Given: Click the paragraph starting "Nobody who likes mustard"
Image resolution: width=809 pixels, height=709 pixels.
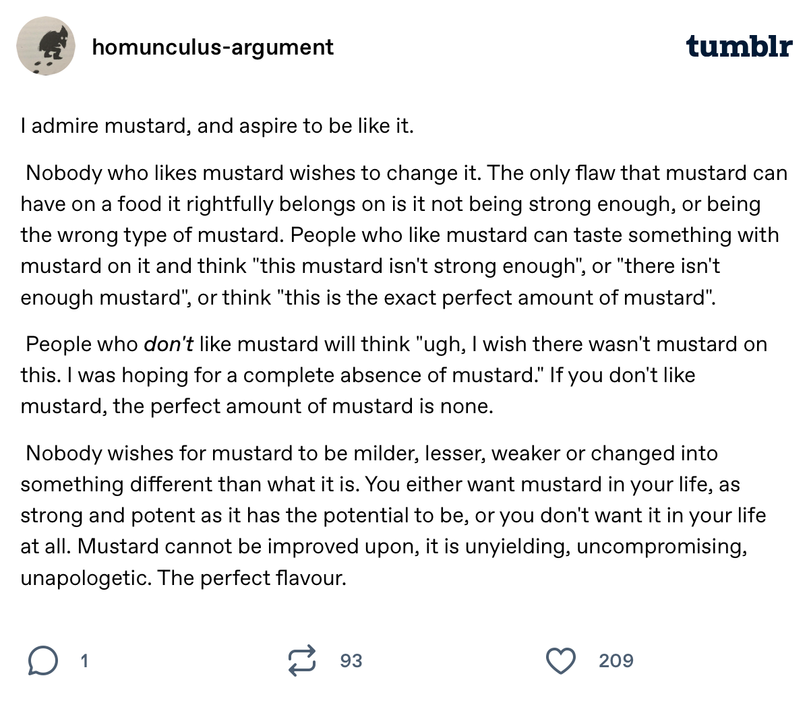Looking at the screenshot, I should [403, 235].
